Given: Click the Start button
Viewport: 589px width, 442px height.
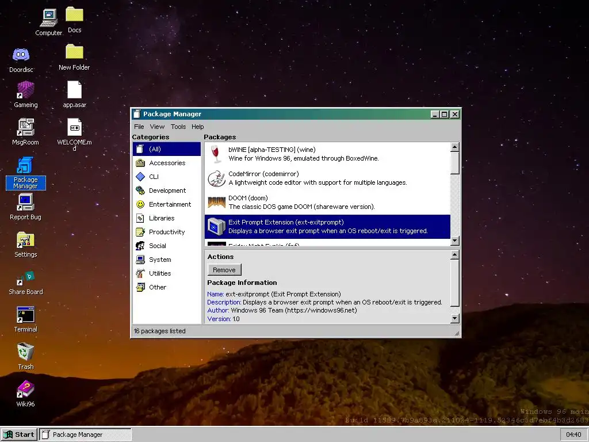Looking at the screenshot, I should [x=19, y=435].
